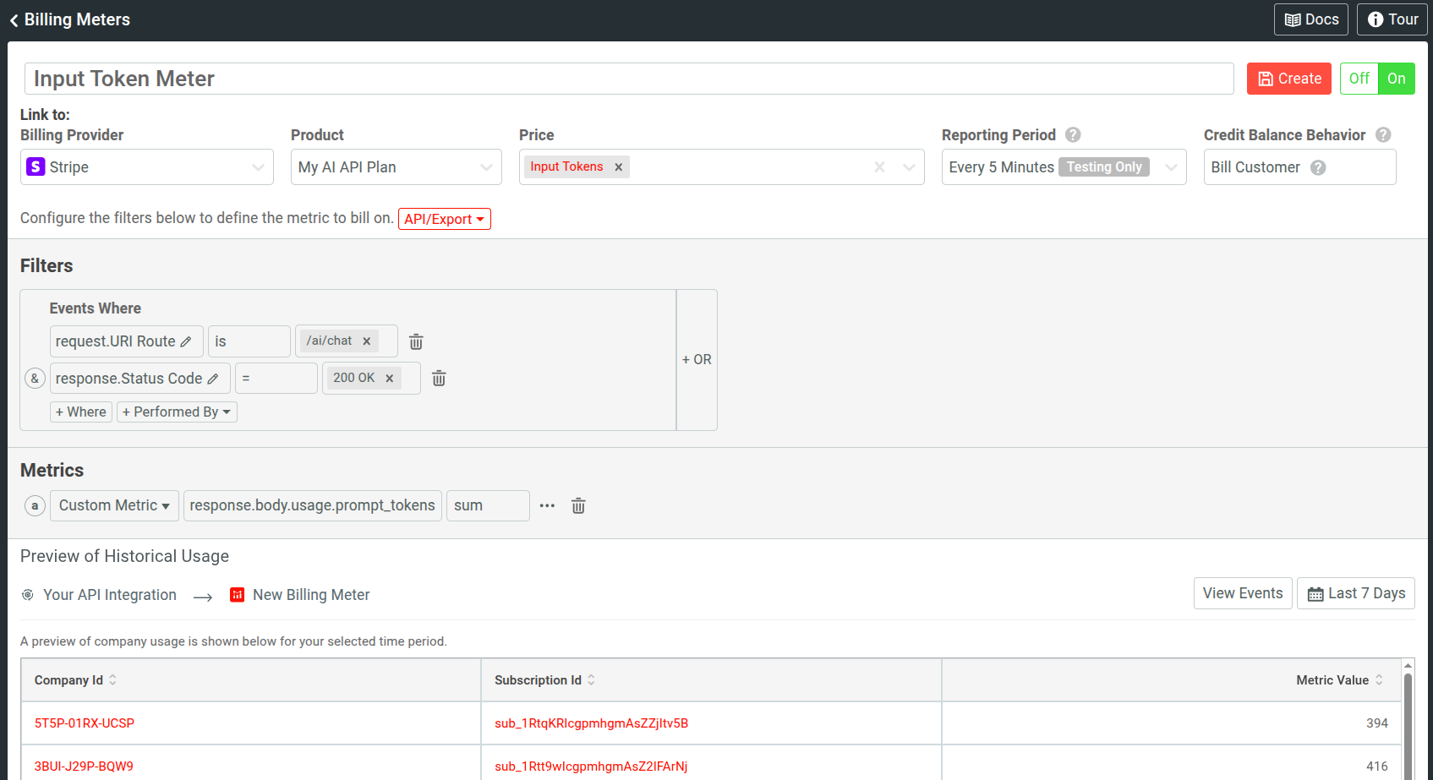Remove the Input Tokens price tag
Viewport: 1433px width, 780px height.
click(x=619, y=167)
